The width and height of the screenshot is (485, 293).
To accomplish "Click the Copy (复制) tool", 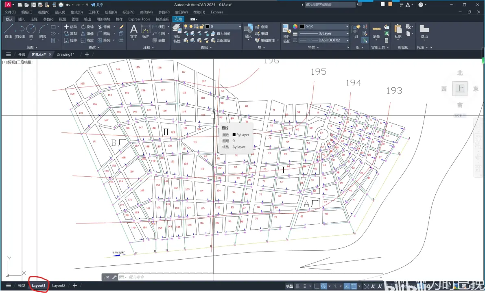I will pyautogui.click(x=70, y=33).
